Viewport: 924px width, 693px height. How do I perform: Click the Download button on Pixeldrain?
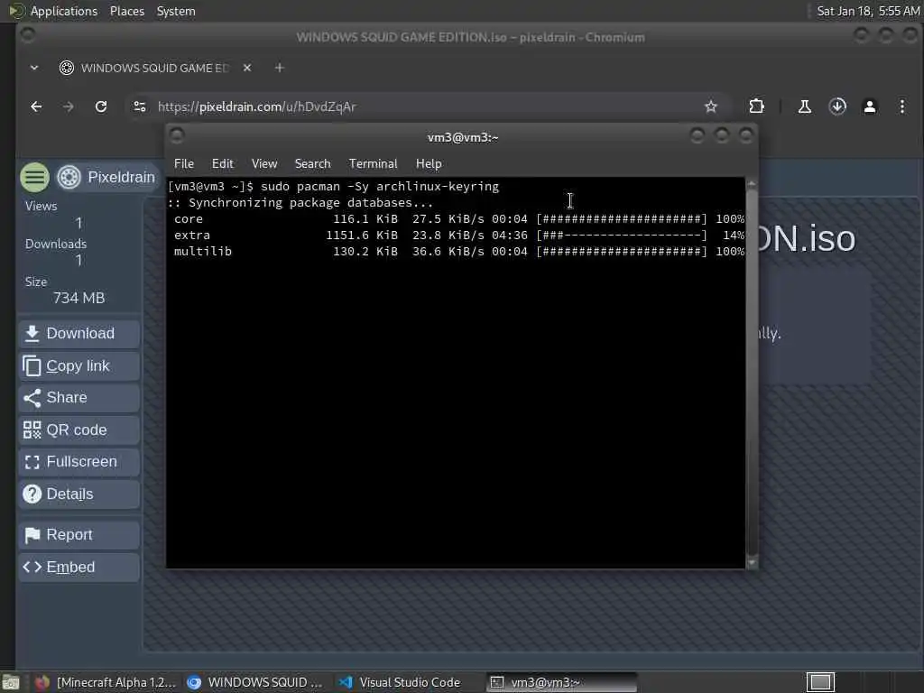79,334
